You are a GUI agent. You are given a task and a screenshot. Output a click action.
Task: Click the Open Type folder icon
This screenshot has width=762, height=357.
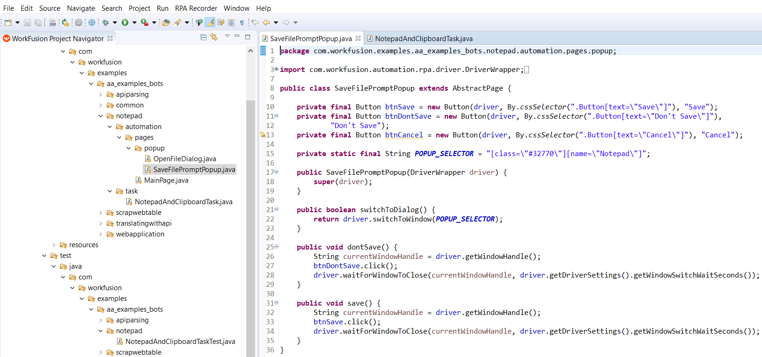click(x=166, y=22)
